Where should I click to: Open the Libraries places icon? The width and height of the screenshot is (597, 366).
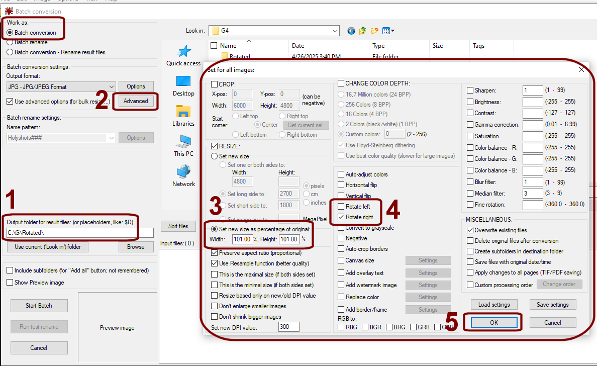pyautogui.click(x=183, y=112)
